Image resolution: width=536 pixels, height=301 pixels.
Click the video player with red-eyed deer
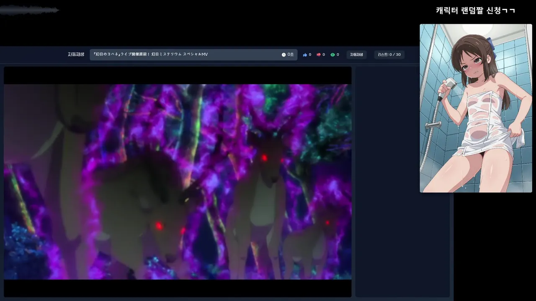[x=178, y=182]
